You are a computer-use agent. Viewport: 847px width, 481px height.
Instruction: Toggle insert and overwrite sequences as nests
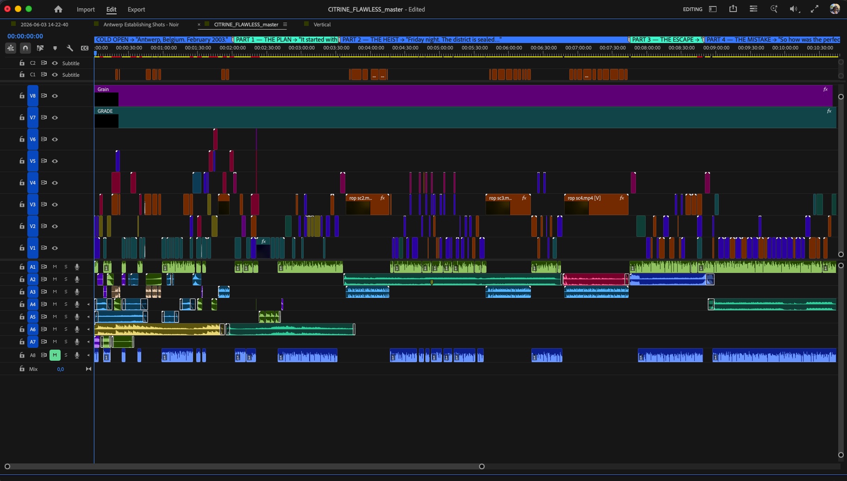[x=11, y=48]
